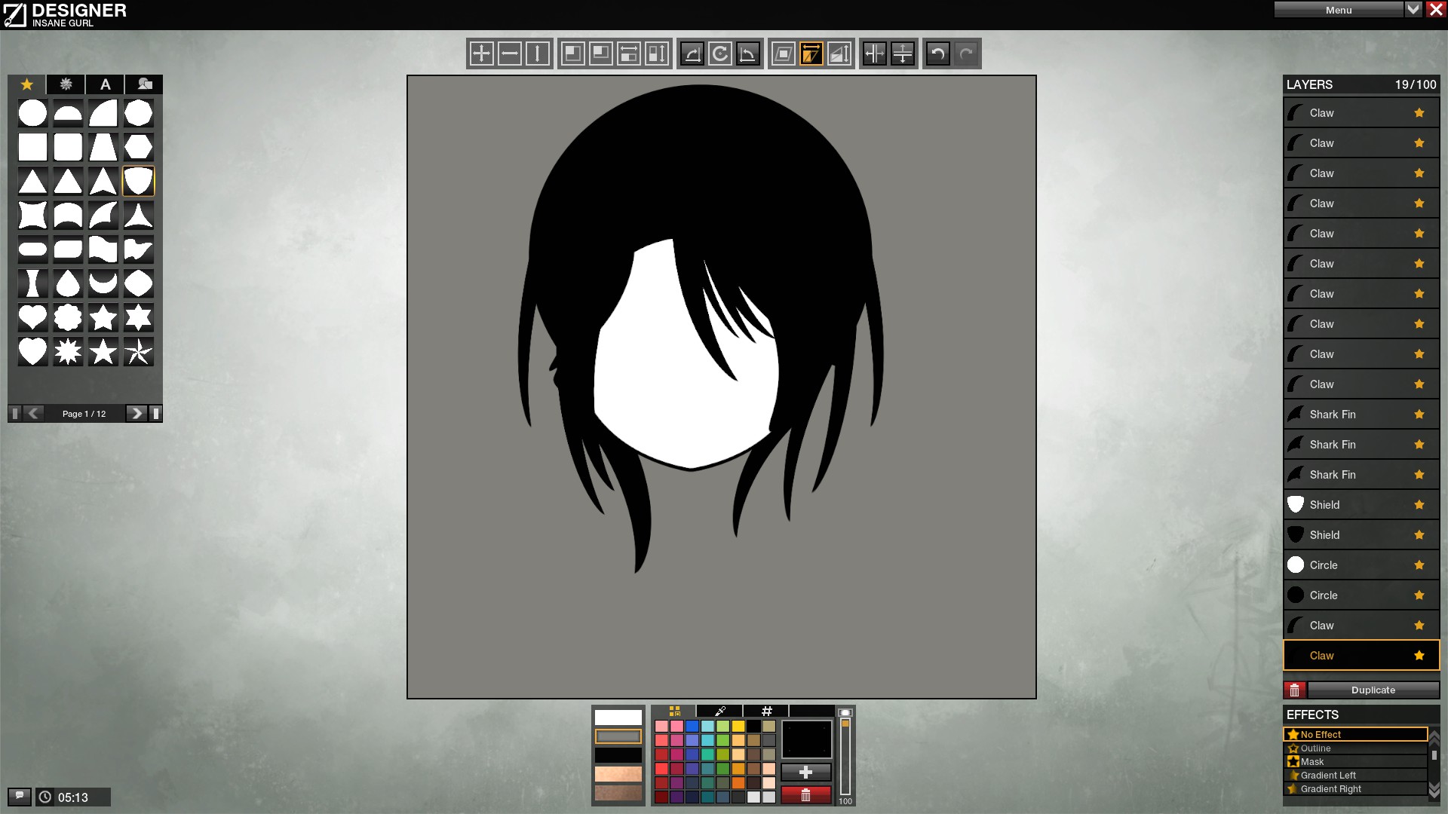1448x814 pixels.
Task: Select the rotate clockwise tool
Action: [720, 54]
